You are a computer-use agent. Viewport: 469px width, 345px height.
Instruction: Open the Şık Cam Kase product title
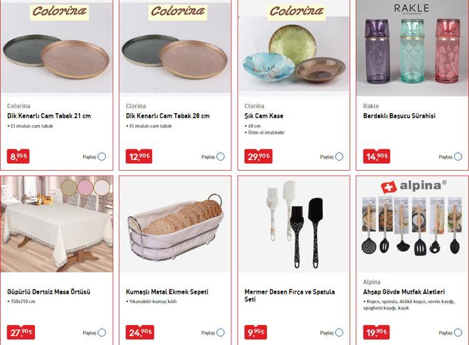click(x=264, y=116)
